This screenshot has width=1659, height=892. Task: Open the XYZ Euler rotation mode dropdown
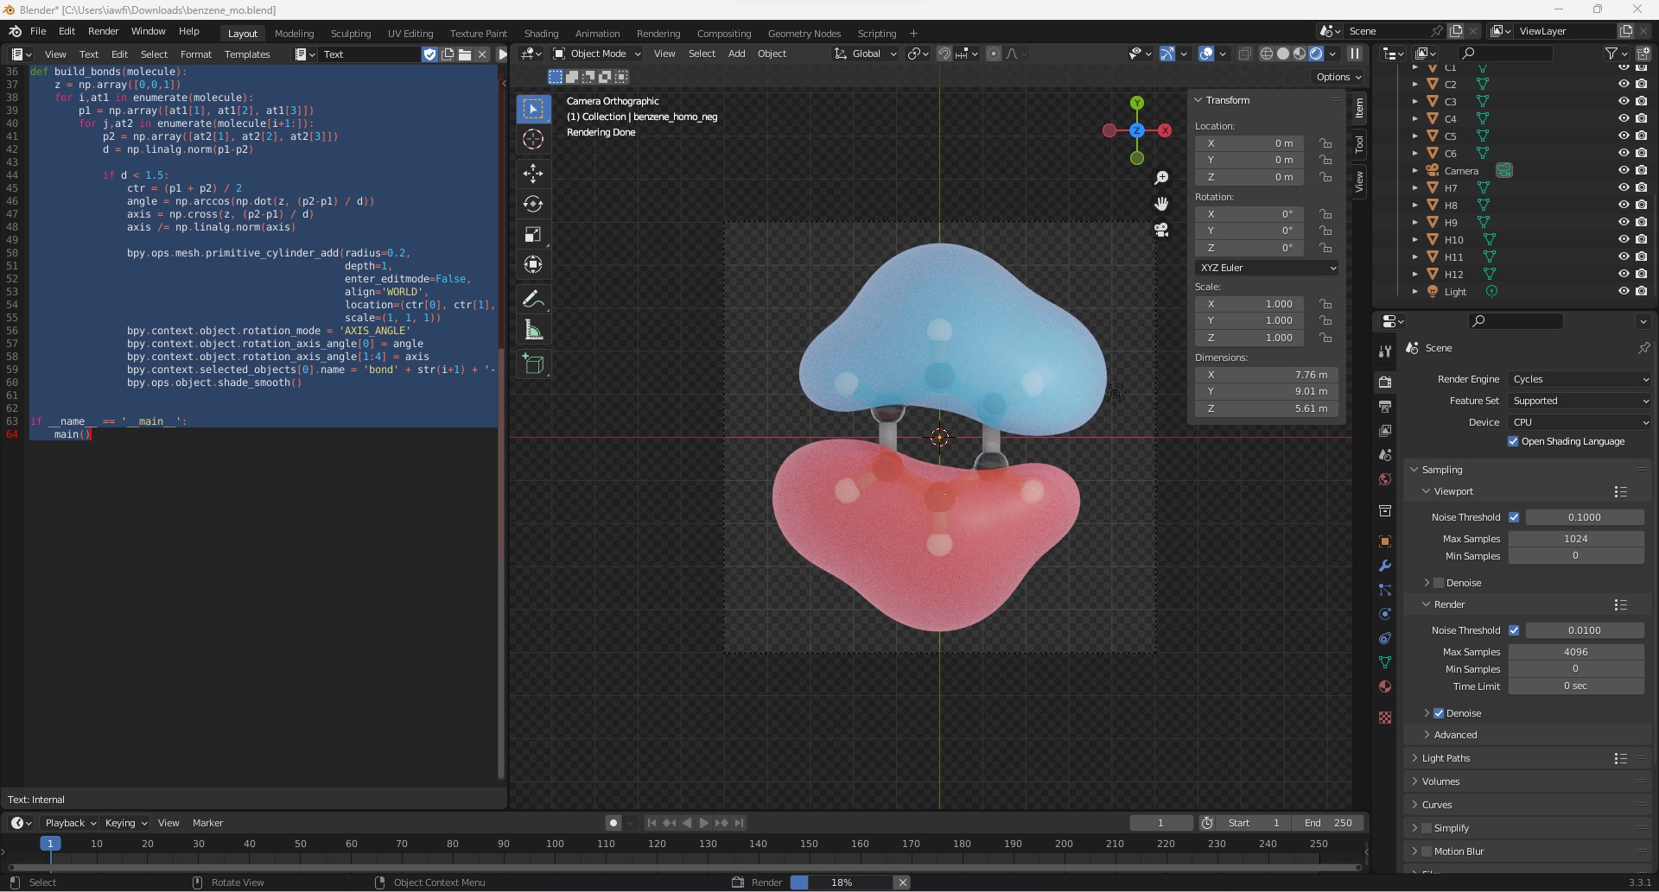click(x=1268, y=268)
